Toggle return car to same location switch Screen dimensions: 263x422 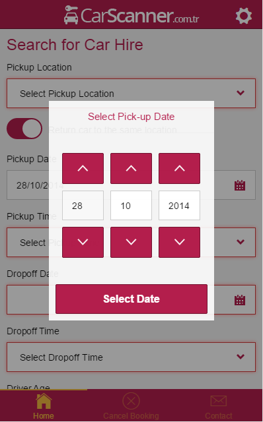tap(24, 129)
